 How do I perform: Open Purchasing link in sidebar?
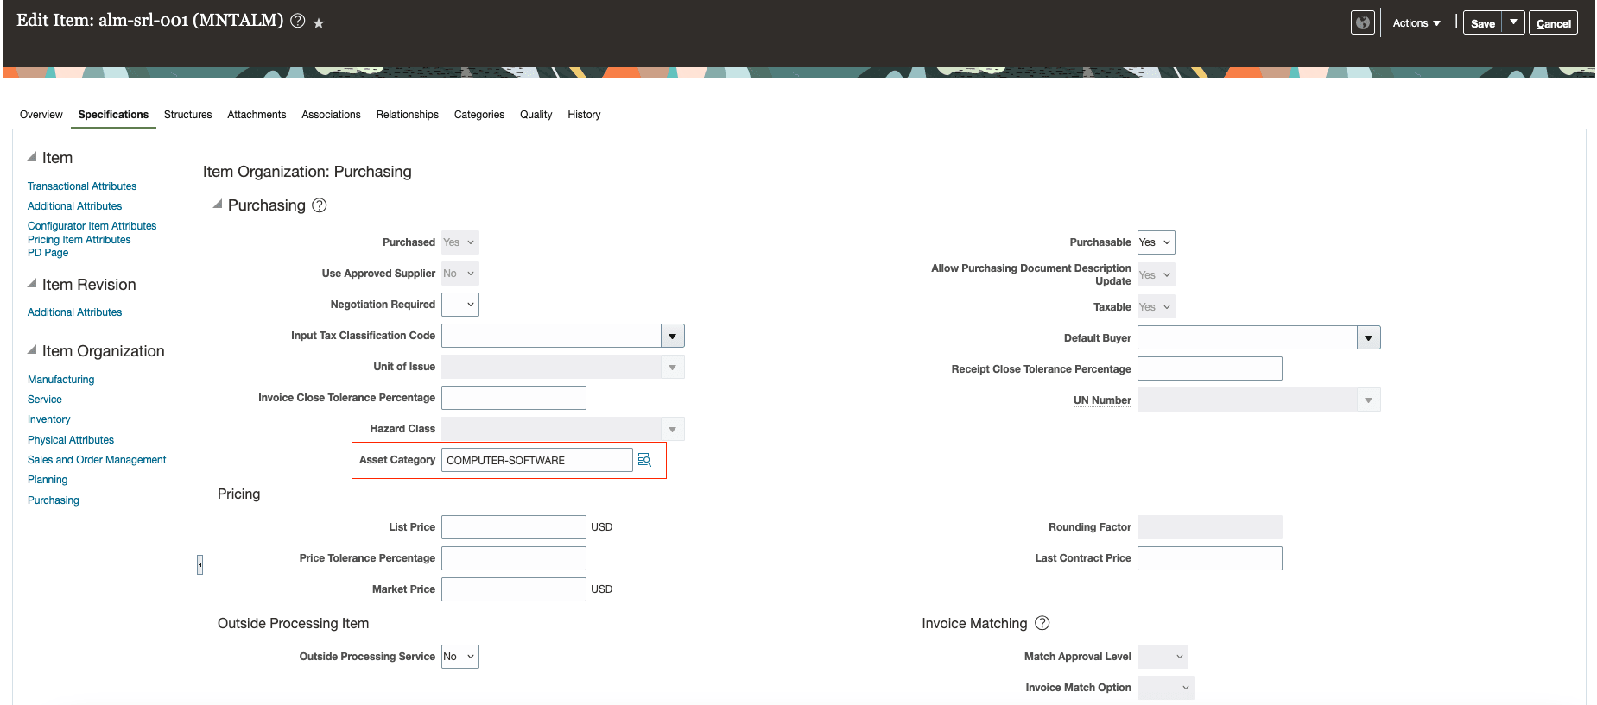(53, 500)
